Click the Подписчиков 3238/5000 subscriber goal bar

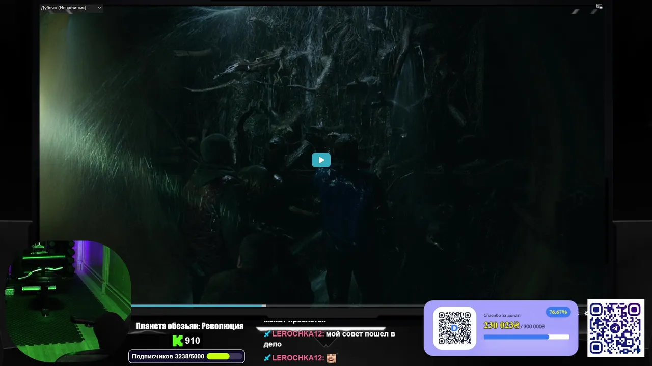(x=186, y=356)
